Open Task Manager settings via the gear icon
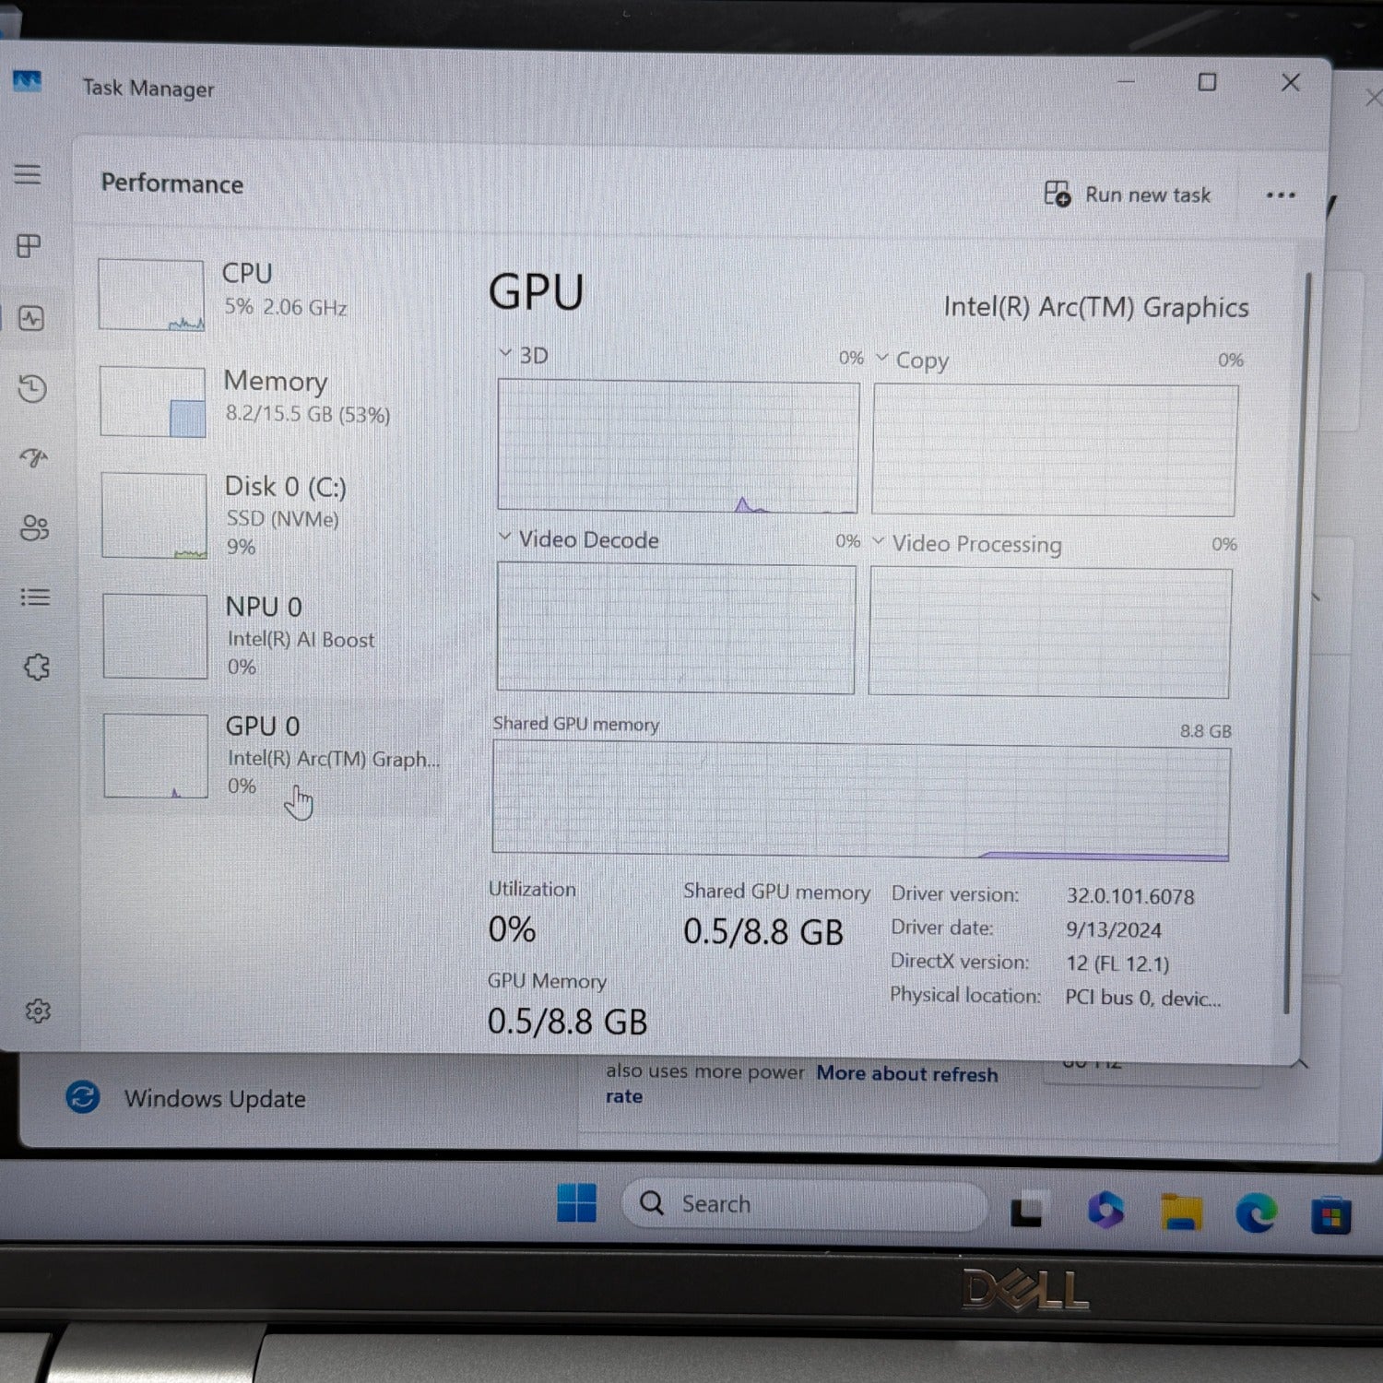The width and height of the screenshot is (1383, 1383). (39, 1011)
